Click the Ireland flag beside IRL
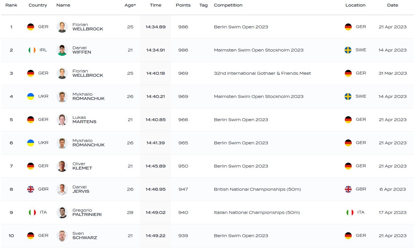415x248 pixels. 32,50
